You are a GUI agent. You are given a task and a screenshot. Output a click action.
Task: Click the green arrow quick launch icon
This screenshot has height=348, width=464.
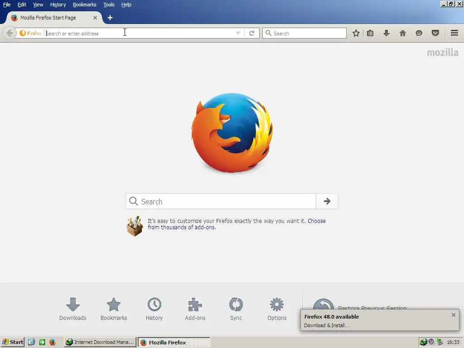tap(42, 342)
